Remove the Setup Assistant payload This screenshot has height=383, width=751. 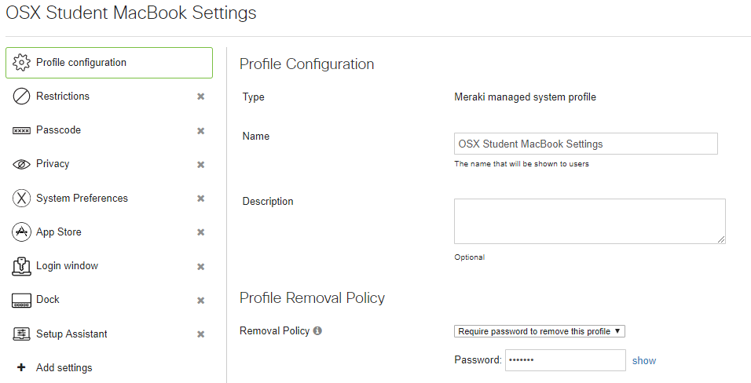point(200,334)
